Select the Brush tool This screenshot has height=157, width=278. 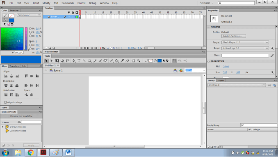click(100, 61)
